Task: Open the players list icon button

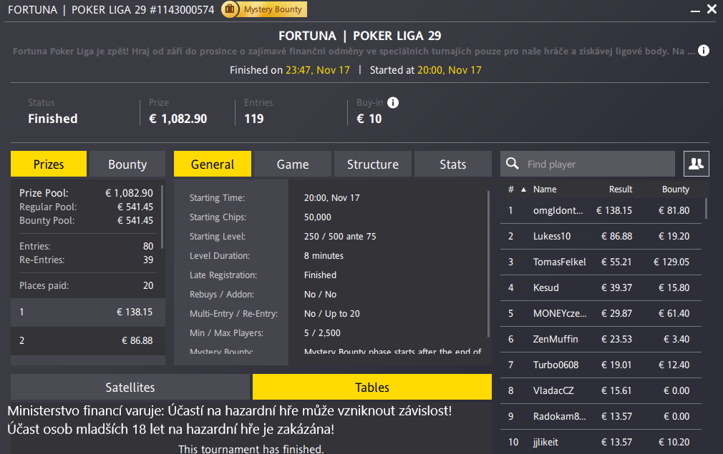Action: [697, 164]
